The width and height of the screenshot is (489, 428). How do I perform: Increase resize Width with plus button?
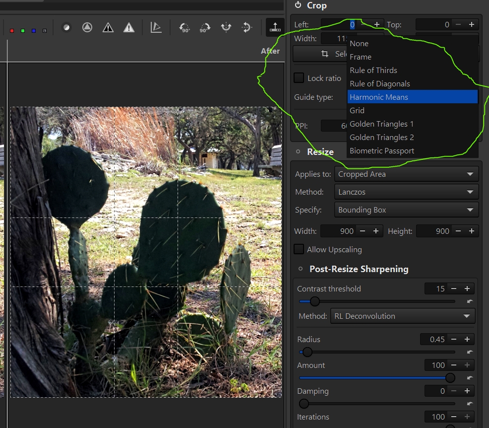coord(376,231)
